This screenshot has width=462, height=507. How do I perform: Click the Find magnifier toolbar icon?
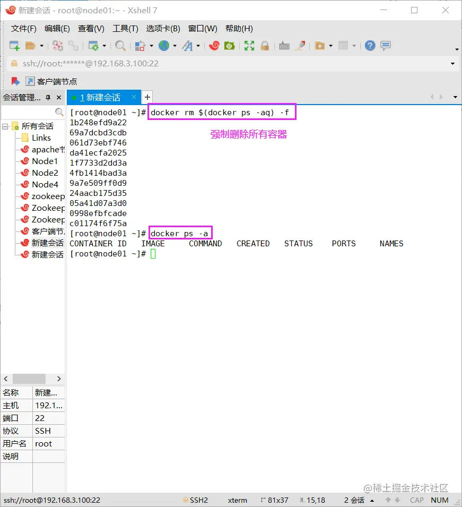point(120,46)
